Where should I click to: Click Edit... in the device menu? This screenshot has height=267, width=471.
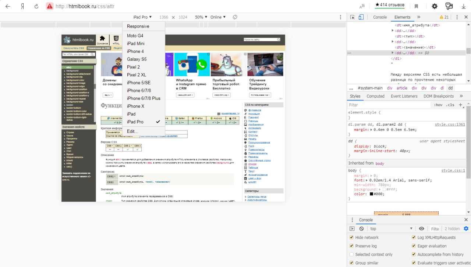(x=144, y=131)
